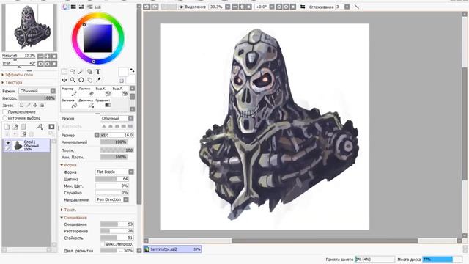Select the Источник выбора radio button
This screenshot has height=264, width=469.
click(x=5, y=118)
